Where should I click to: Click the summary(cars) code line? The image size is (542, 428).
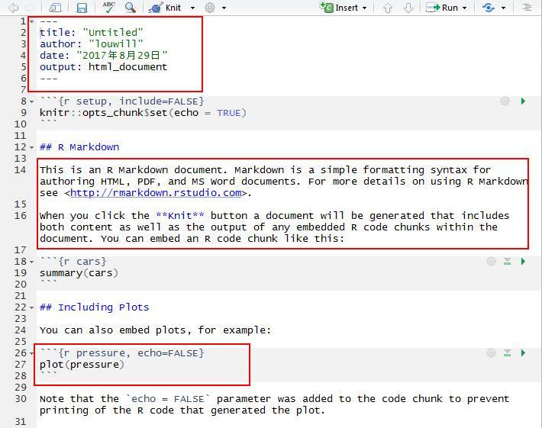[79, 273]
